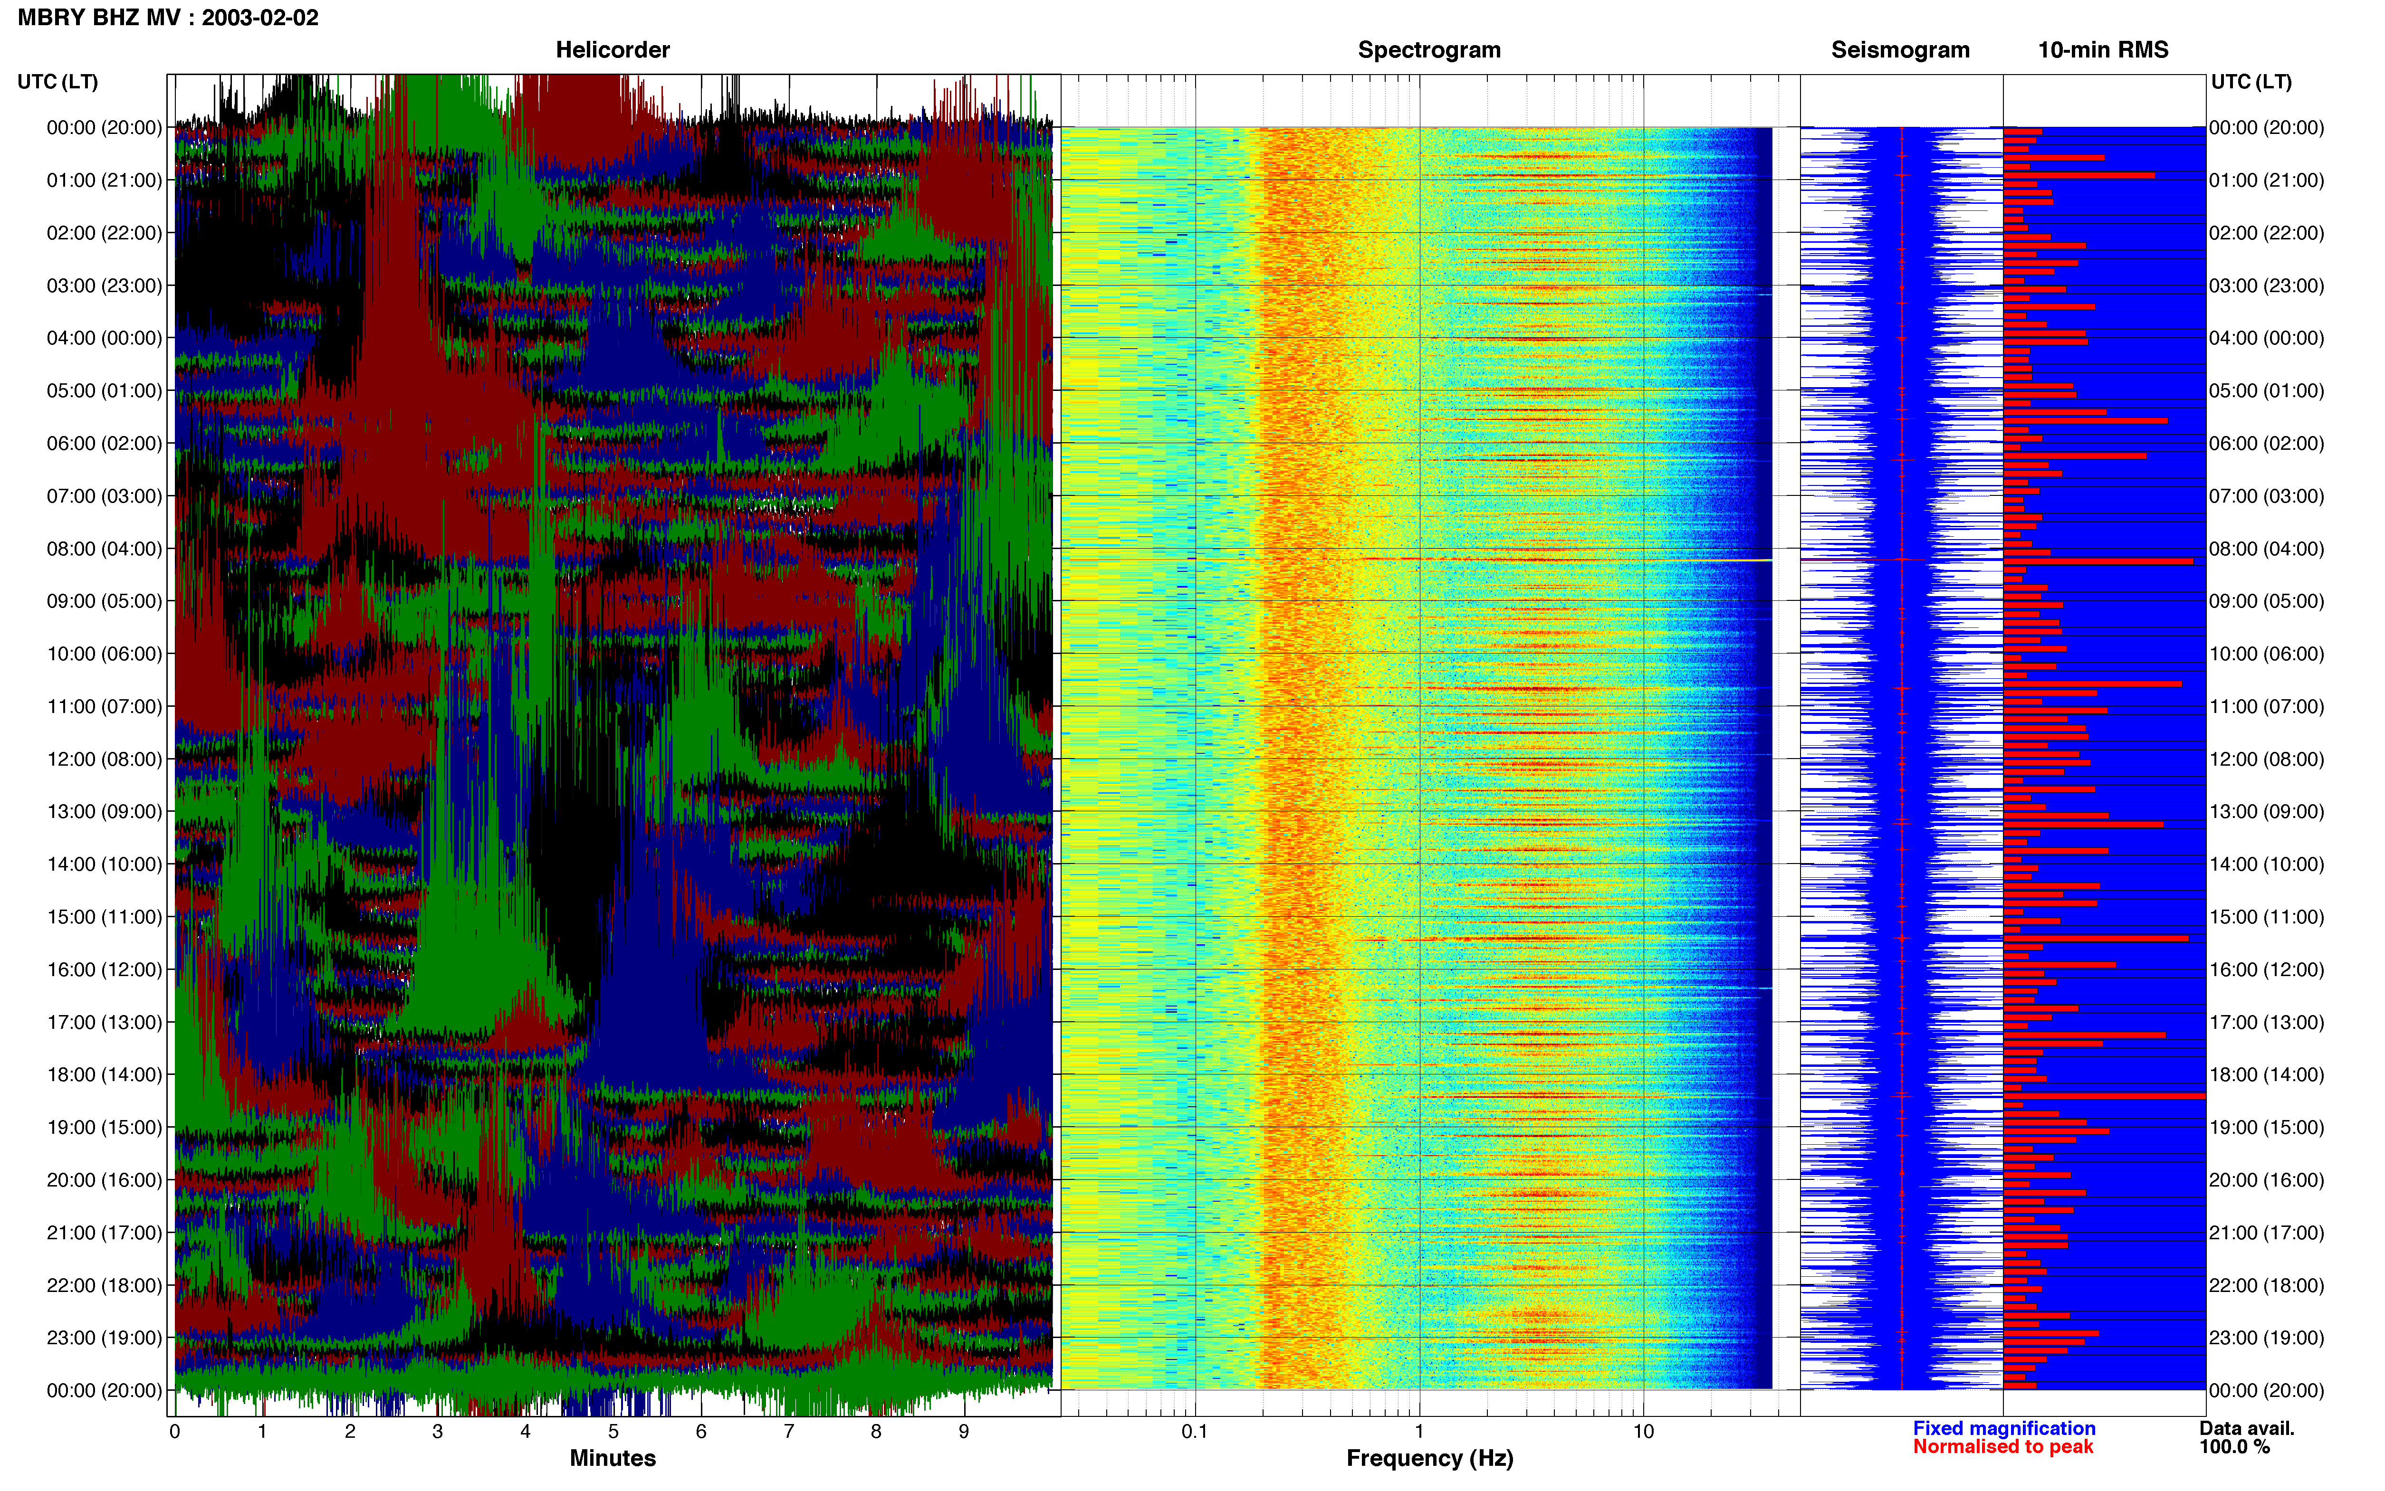Image resolution: width=2385 pixels, height=1491 pixels.
Task: Click left time label '07:00 (03:00)'
Action: 105,496
